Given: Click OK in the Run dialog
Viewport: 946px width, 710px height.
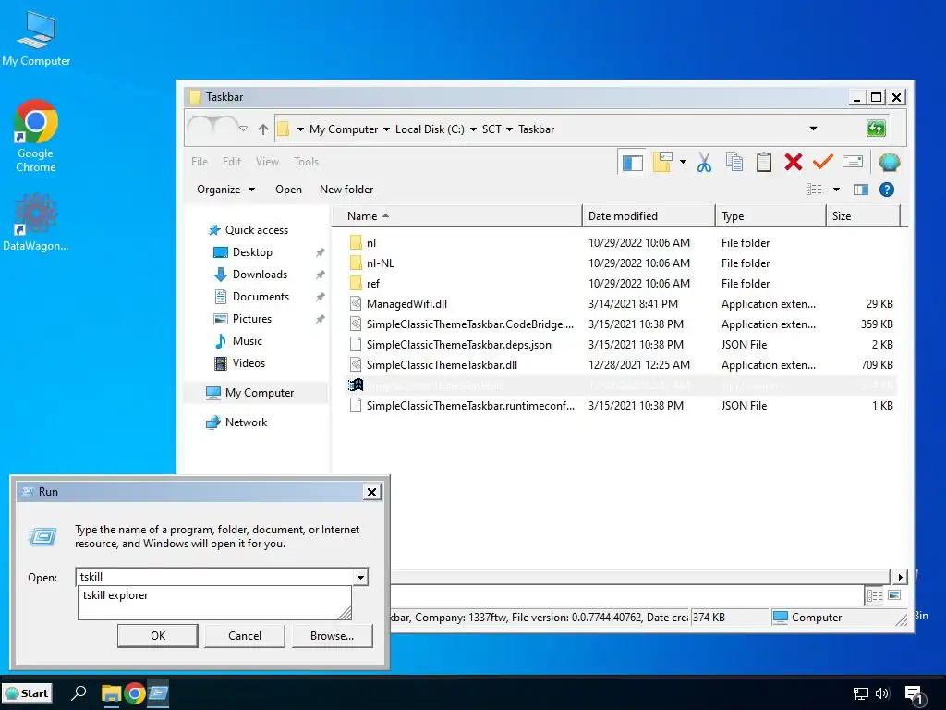Looking at the screenshot, I should 157,636.
